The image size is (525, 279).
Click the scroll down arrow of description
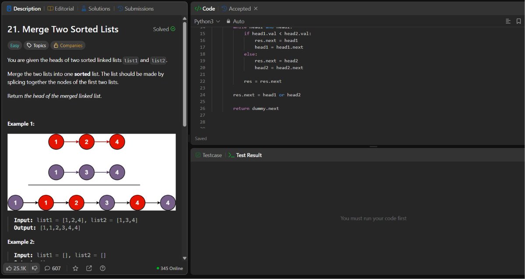click(x=185, y=258)
